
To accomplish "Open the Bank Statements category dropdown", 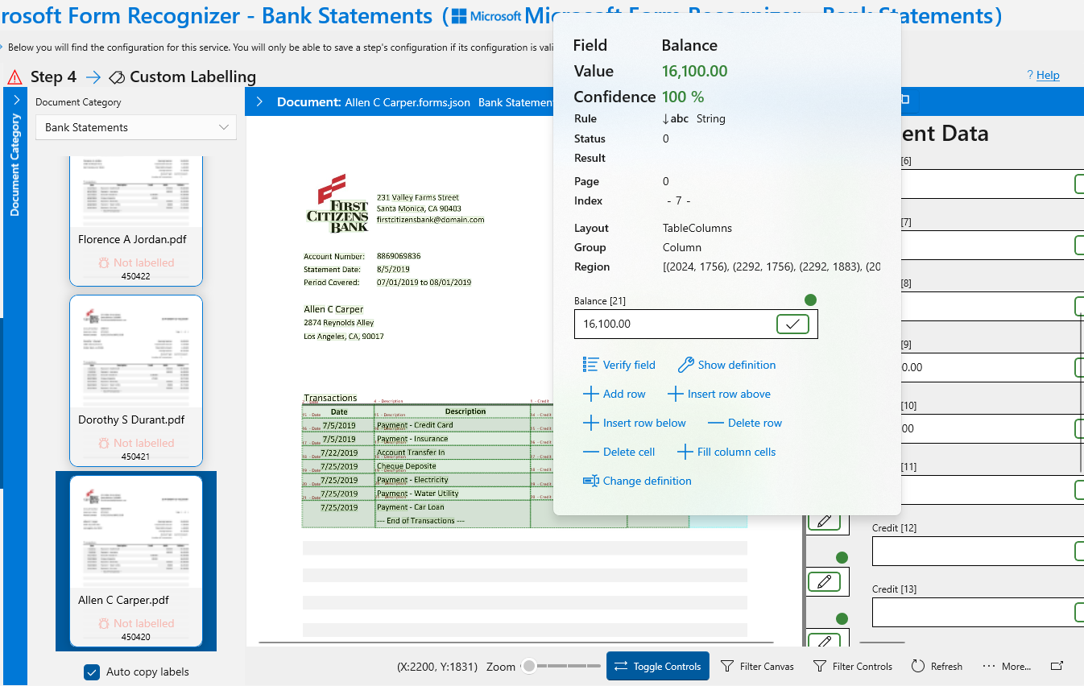I will [x=136, y=127].
